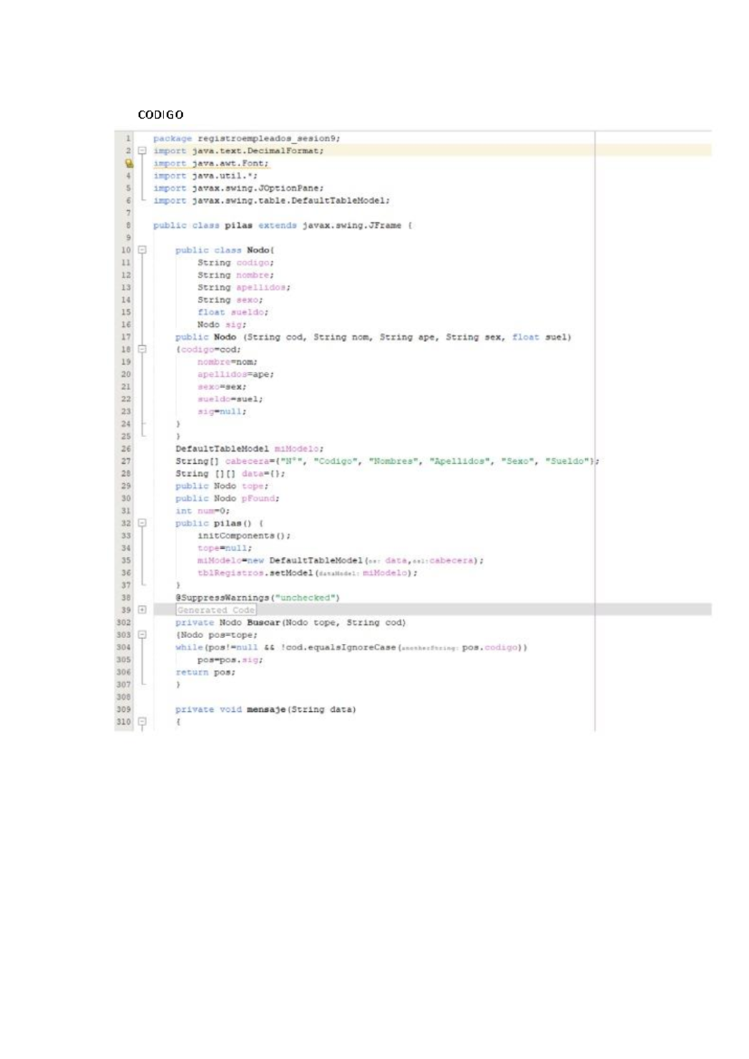Click the initComponents() call
Image resolution: width=749 pixels, height=1059 pixels.
click(243, 536)
